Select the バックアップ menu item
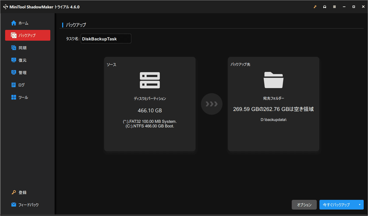 tap(28, 35)
